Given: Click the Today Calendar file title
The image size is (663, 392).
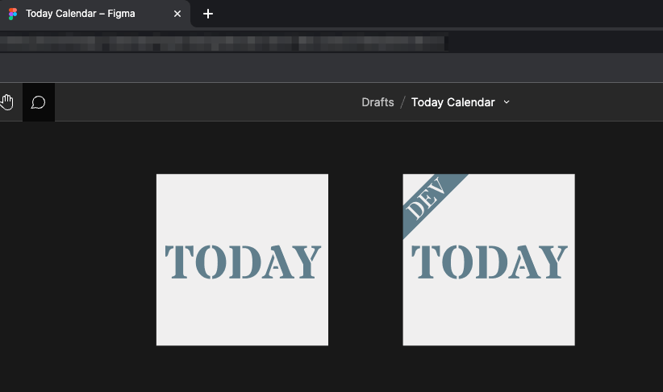Looking at the screenshot, I should [452, 102].
